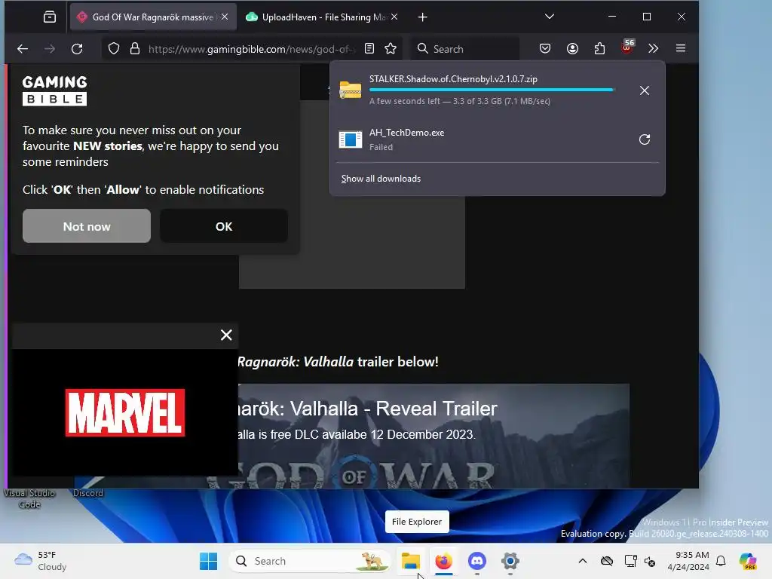Close the God Of War tab
Viewport: 772px width, 579px height.
click(225, 17)
